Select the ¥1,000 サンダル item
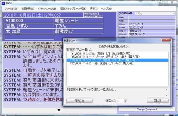This screenshot has height=116, width=178. click(118, 54)
